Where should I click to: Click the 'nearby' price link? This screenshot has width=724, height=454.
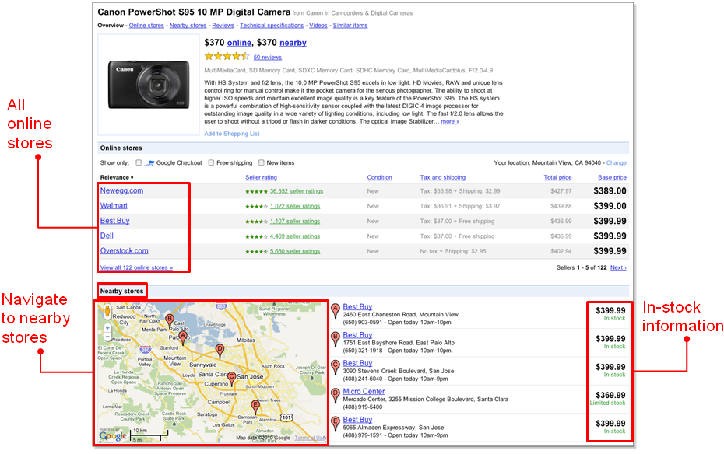pyautogui.click(x=293, y=43)
